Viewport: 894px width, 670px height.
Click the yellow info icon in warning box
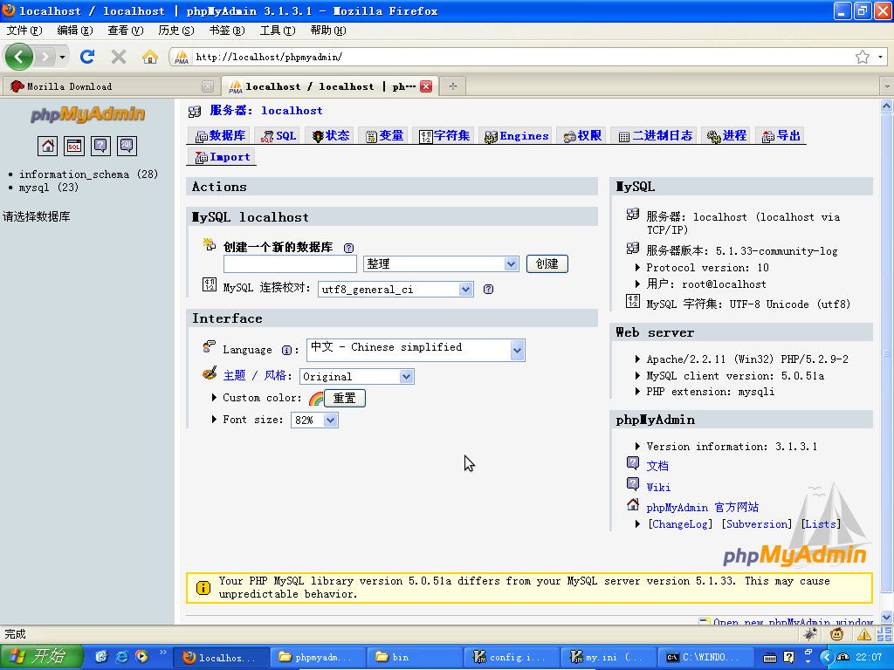tap(203, 587)
